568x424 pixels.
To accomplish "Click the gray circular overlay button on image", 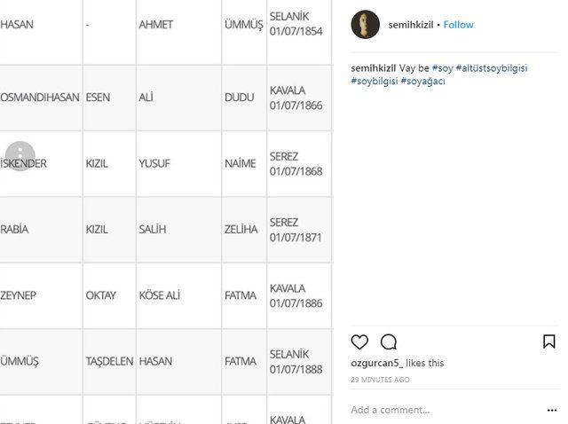I will tap(20, 156).
